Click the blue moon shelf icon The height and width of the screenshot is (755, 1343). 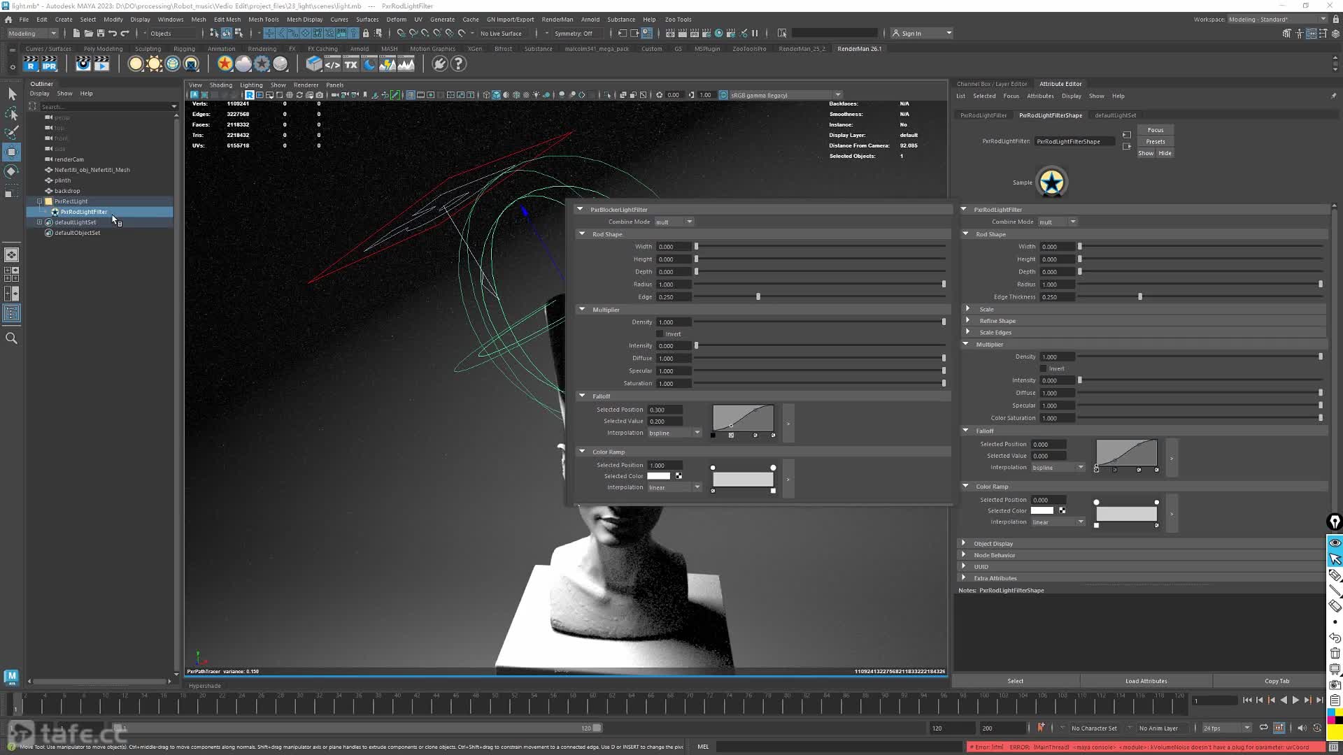(369, 64)
